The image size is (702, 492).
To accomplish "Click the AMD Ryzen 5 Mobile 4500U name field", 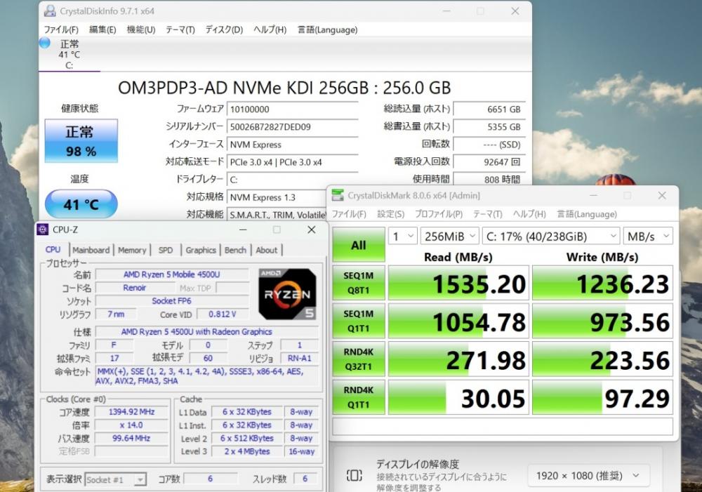I will [x=172, y=274].
